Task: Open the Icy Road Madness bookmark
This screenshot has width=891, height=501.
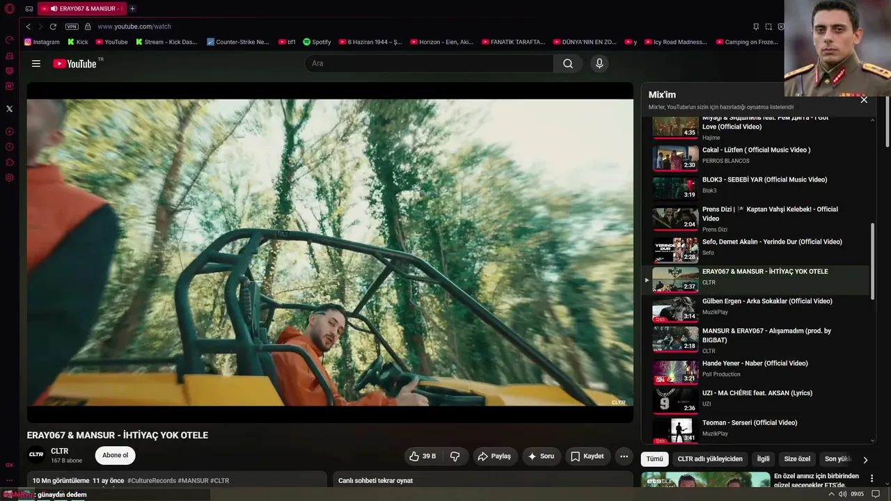Action: [x=675, y=42]
